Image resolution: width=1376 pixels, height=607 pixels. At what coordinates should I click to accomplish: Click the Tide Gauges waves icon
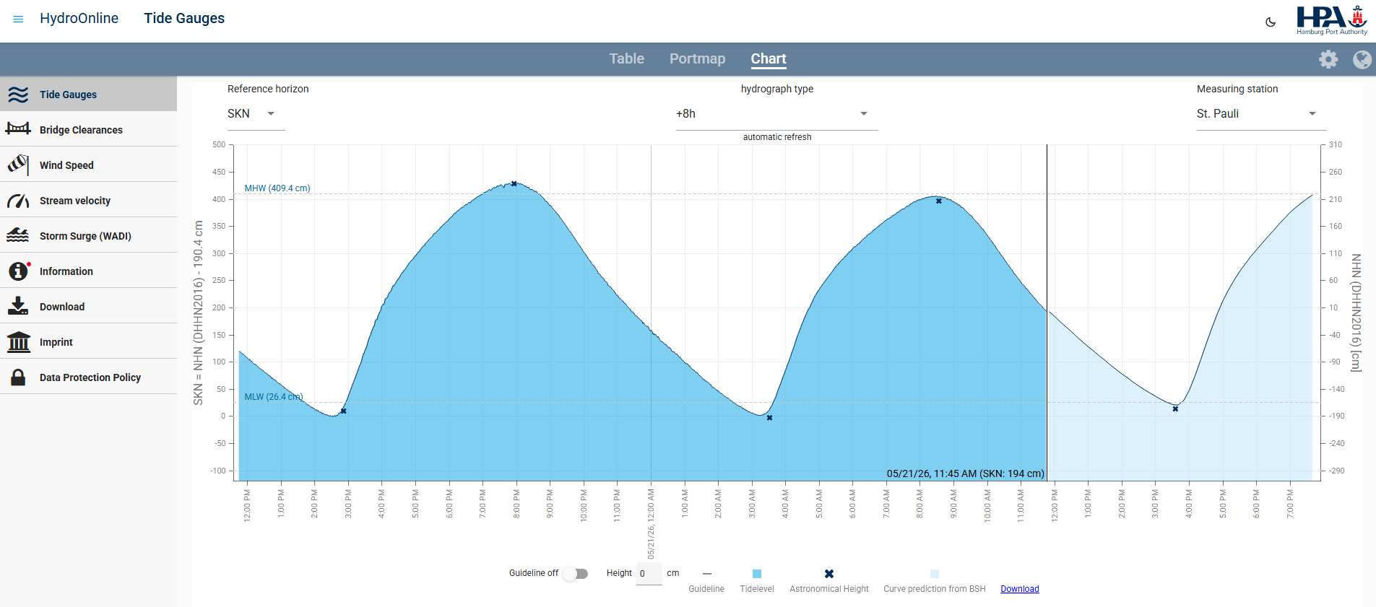click(x=18, y=95)
